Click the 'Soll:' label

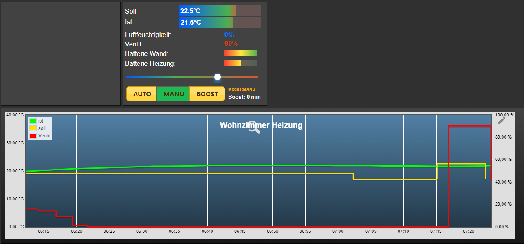(x=131, y=11)
